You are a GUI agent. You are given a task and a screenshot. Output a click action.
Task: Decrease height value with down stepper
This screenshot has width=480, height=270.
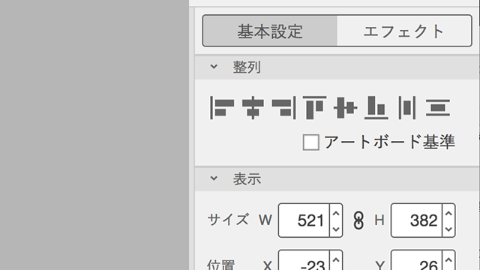click(448, 229)
